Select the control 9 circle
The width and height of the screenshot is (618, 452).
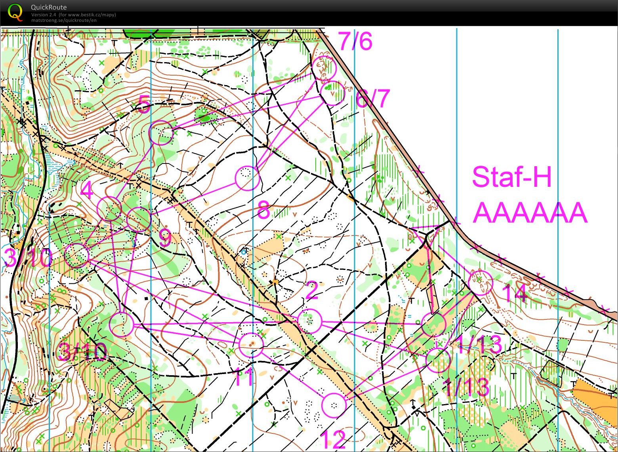point(139,219)
